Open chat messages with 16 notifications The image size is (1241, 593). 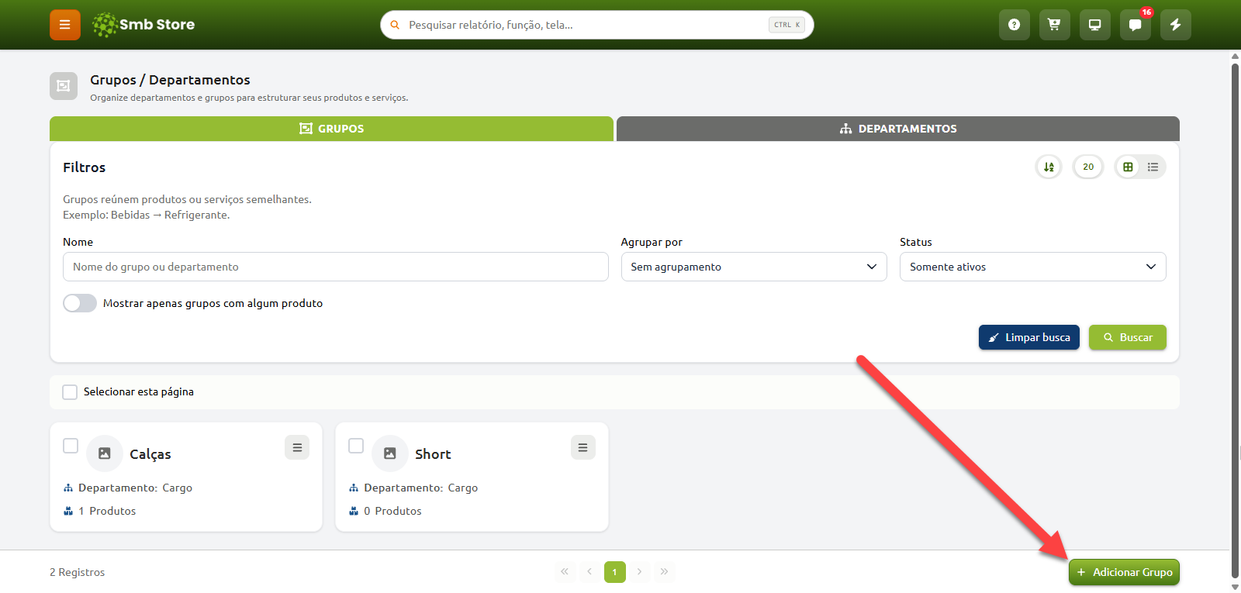click(1135, 25)
